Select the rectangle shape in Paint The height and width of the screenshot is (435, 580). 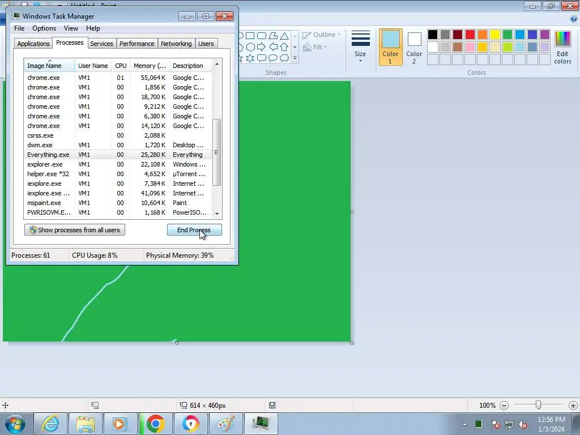pos(250,36)
